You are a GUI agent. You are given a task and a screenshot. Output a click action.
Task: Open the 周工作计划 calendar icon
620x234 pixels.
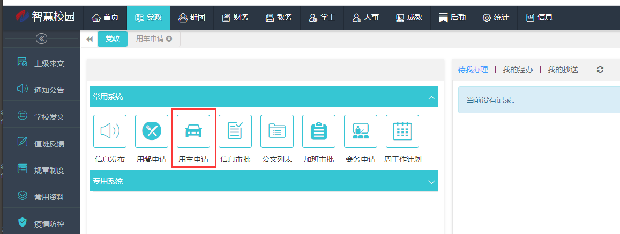402,131
